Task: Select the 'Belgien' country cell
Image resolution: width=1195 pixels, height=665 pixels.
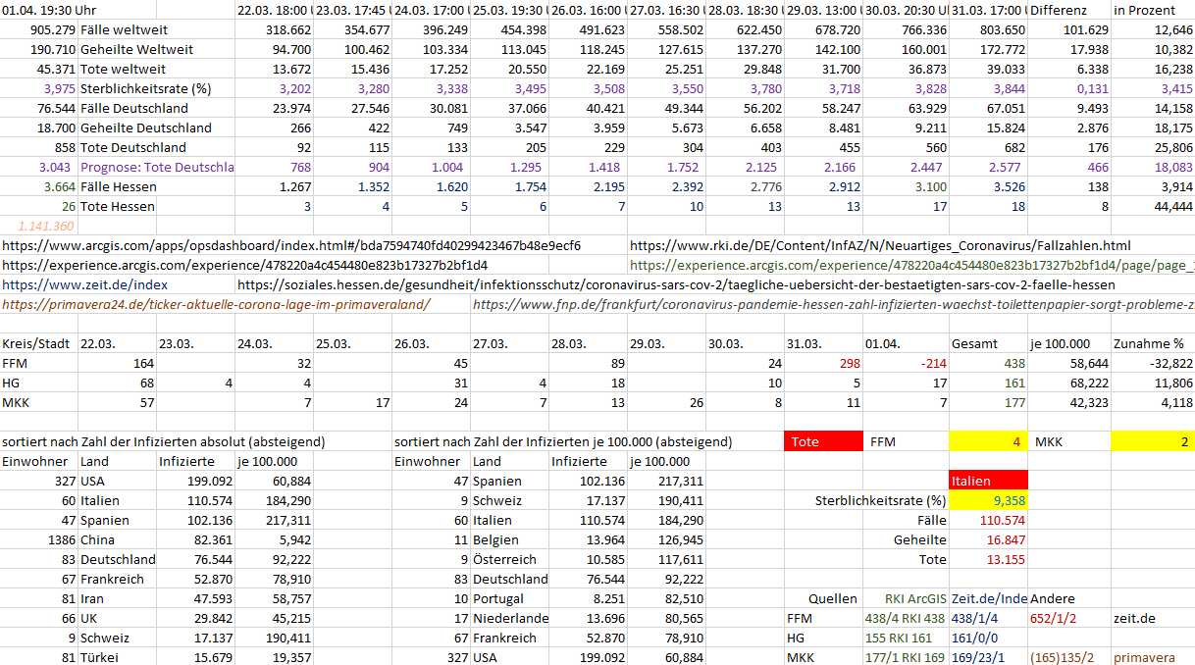Action: coord(495,539)
